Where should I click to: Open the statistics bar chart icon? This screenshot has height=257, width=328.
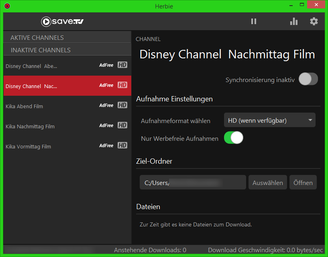[294, 21]
